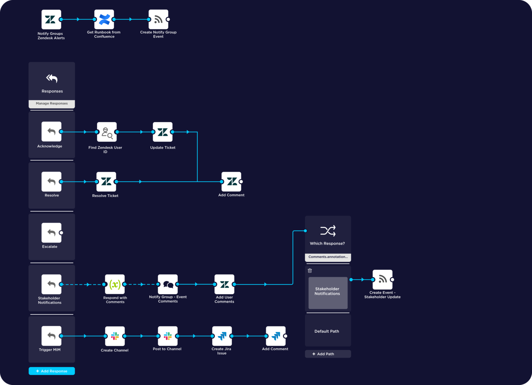The height and width of the screenshot is (385, 532).
Task: Open the Get Runbook from Confluence step
Action: click(x=104, y=19)
